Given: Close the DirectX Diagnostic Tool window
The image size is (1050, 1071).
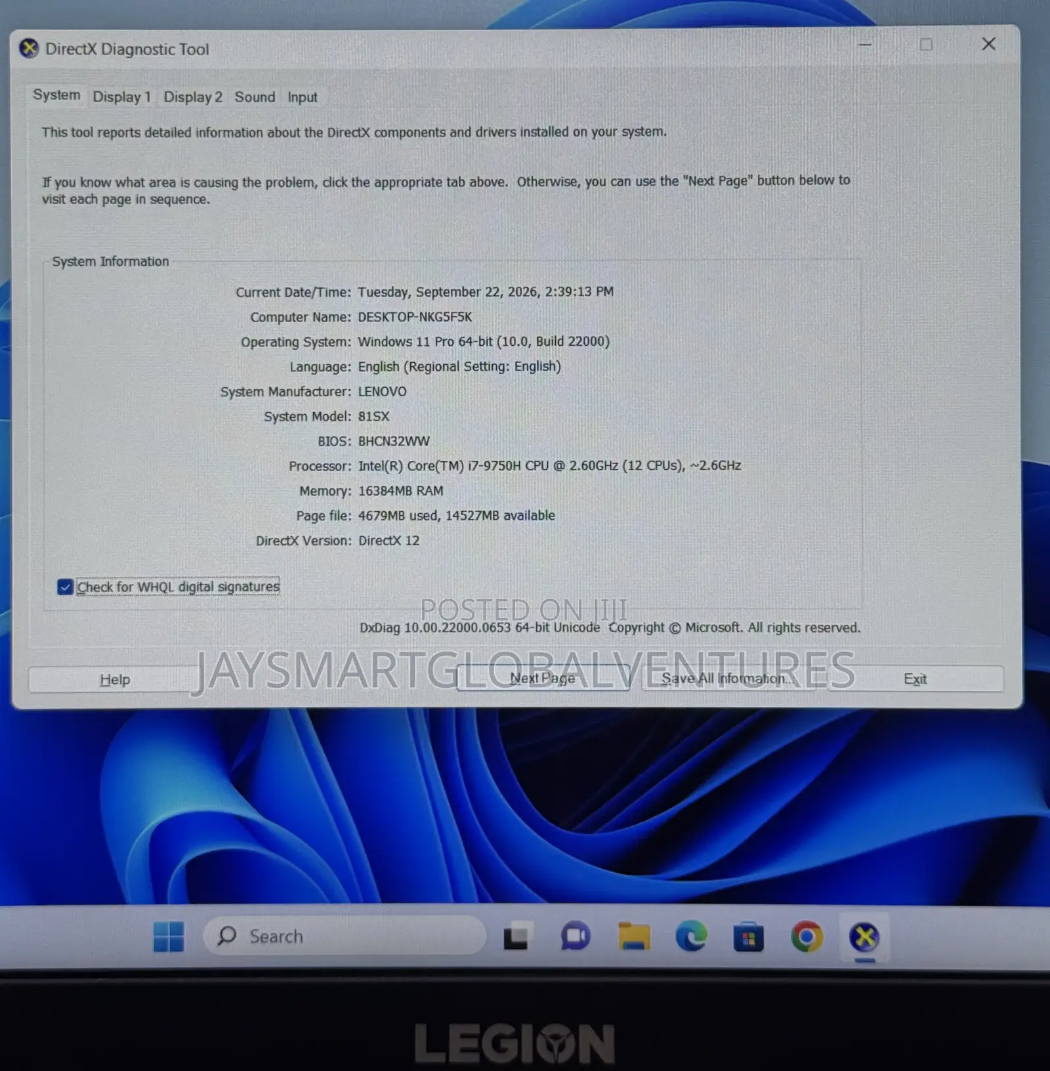Looking at the screenshot, I should 988,44.
